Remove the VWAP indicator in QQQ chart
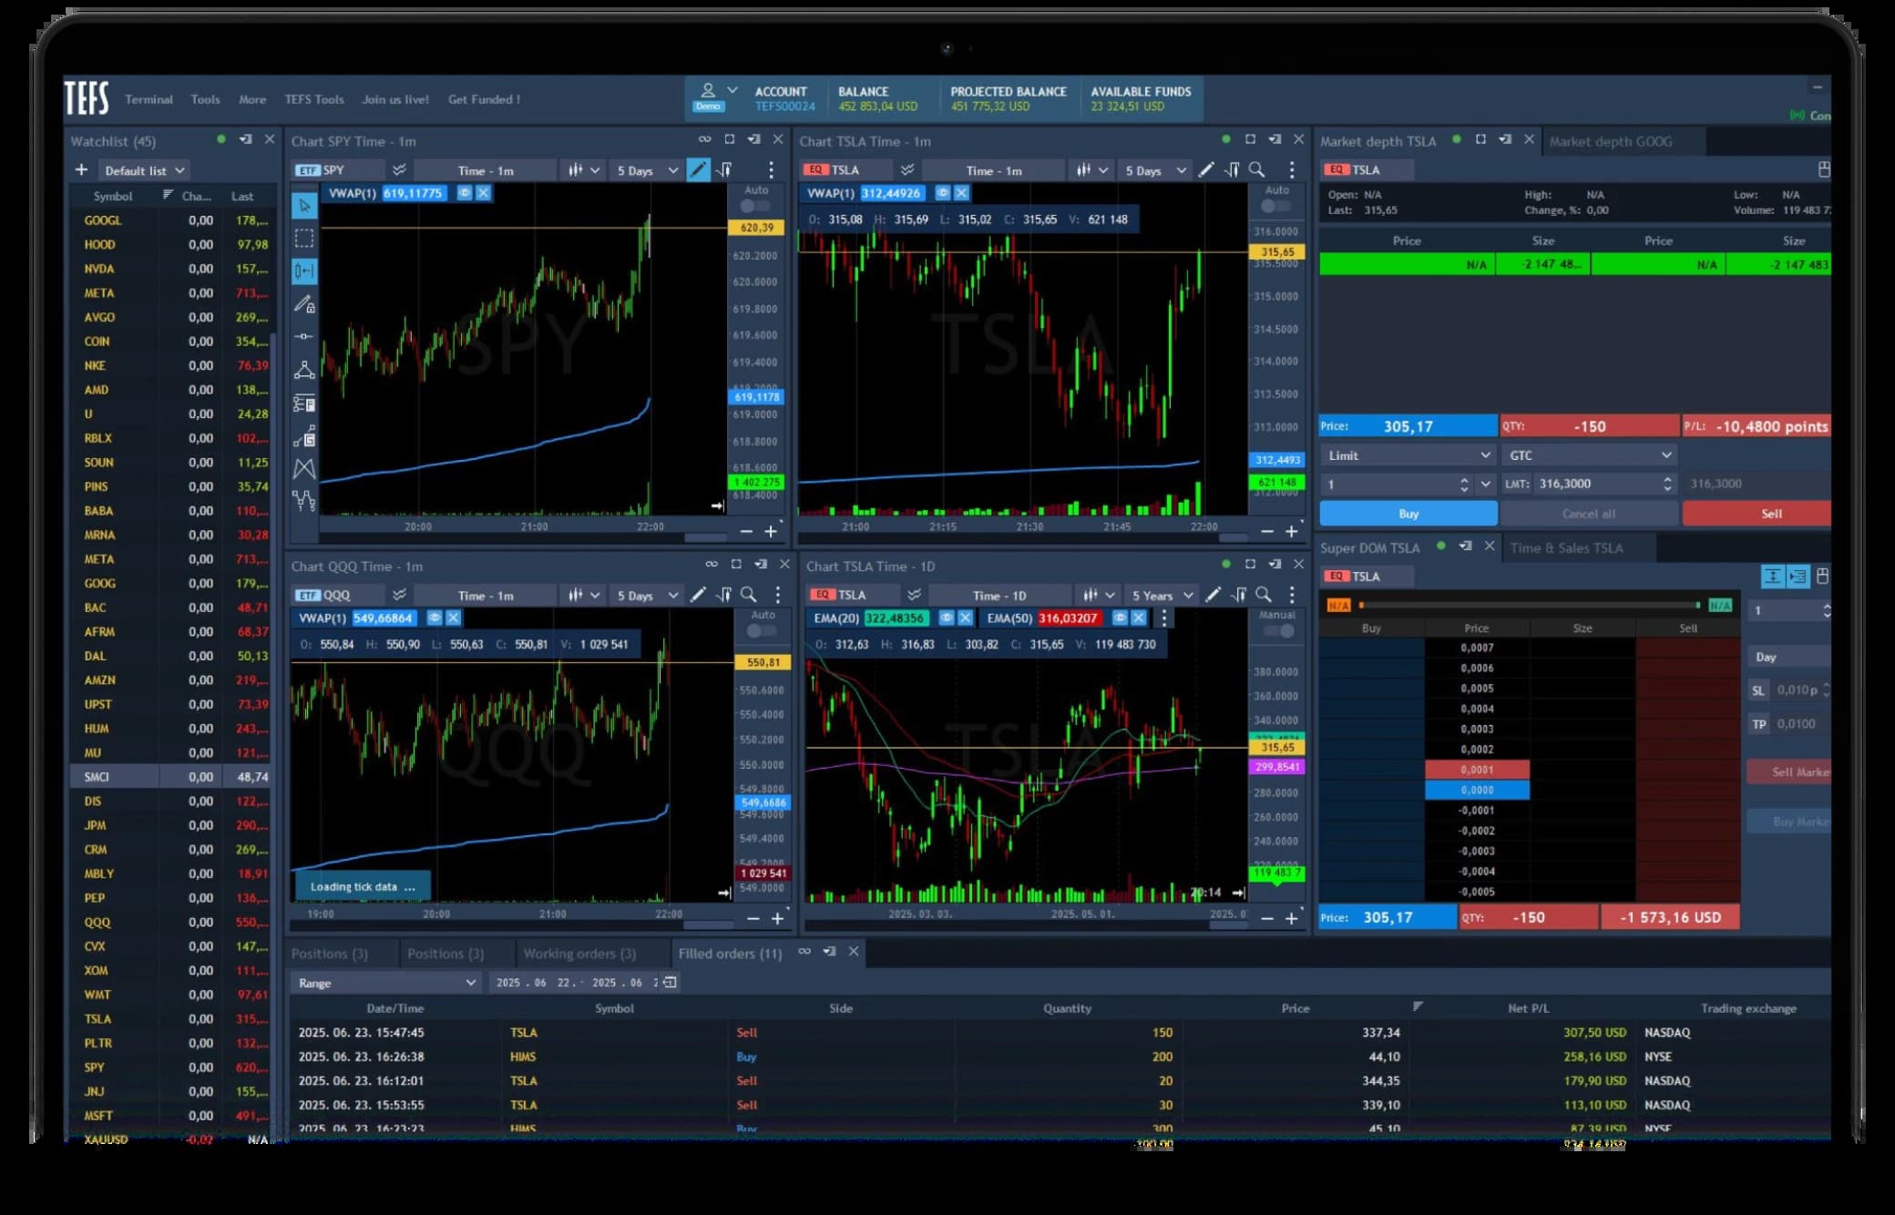 (x=453, y=618)
